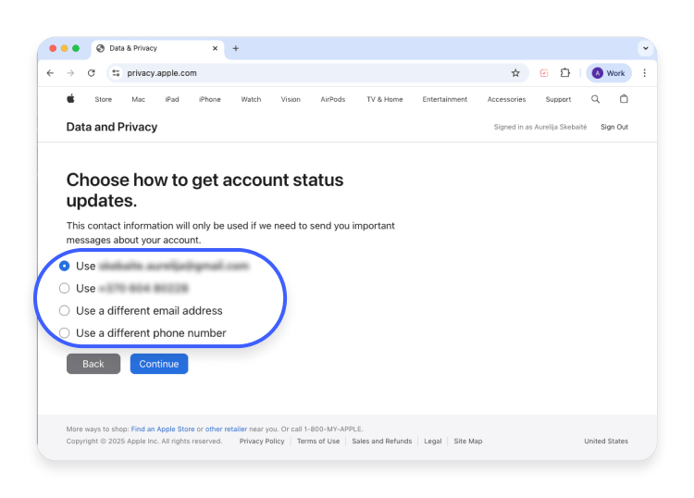Open the TV & Home menu item
694x498 pixels.
(x=385, y=100)
